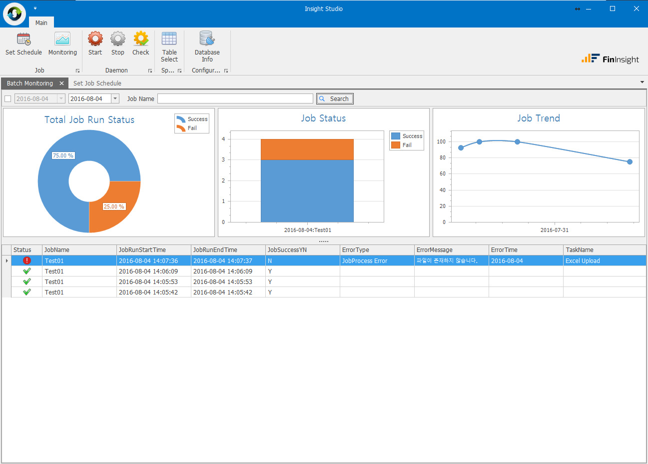The height and width of the screenshot is (464, 648).
Task: Toggle Success series in pie chart legend
Action: (x=192, y=119)
